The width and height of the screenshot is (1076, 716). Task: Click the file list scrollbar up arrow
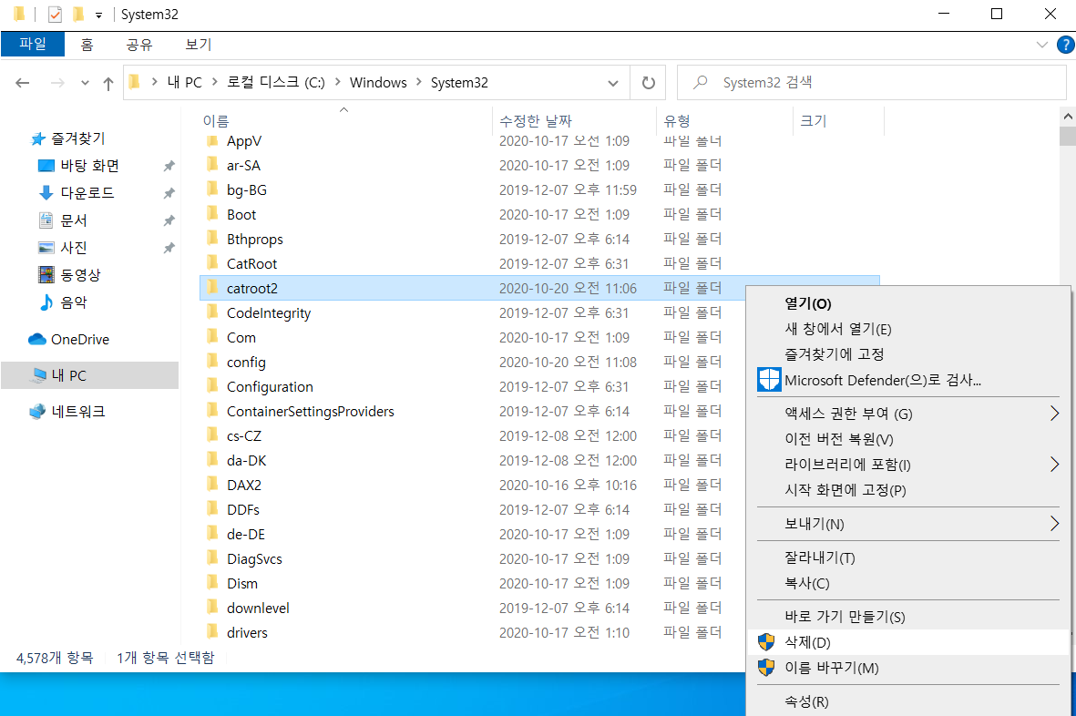(1067, 118)
